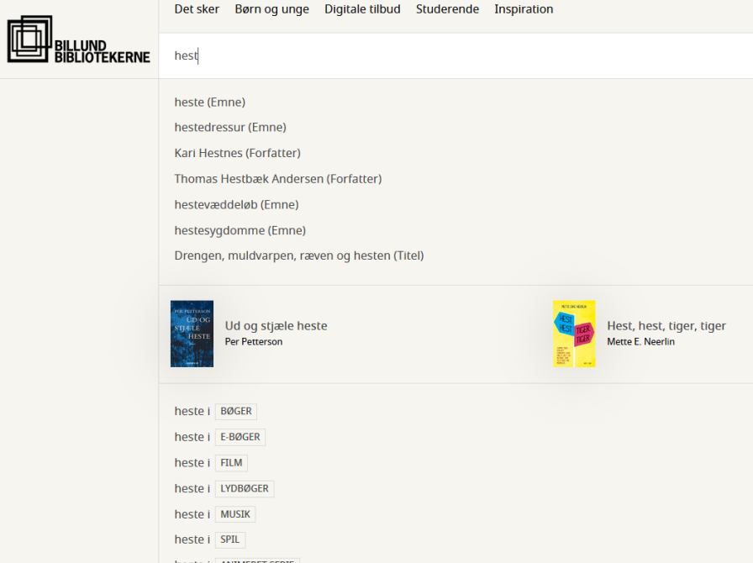Click the search field containing 'hest'
This screenshot has height=563, width=753.
[x=454, y=55]
